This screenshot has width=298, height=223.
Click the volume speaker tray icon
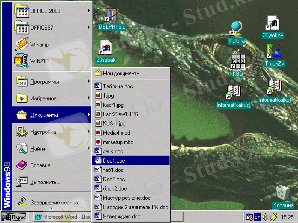click(x=264, y=217)
